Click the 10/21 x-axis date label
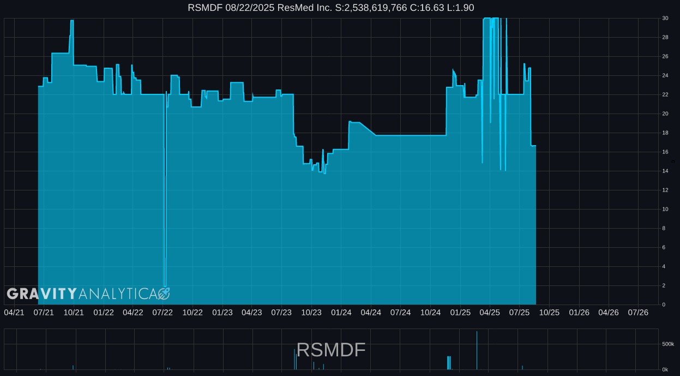This screenshot has height=376, width=680. tap(74, 312)
